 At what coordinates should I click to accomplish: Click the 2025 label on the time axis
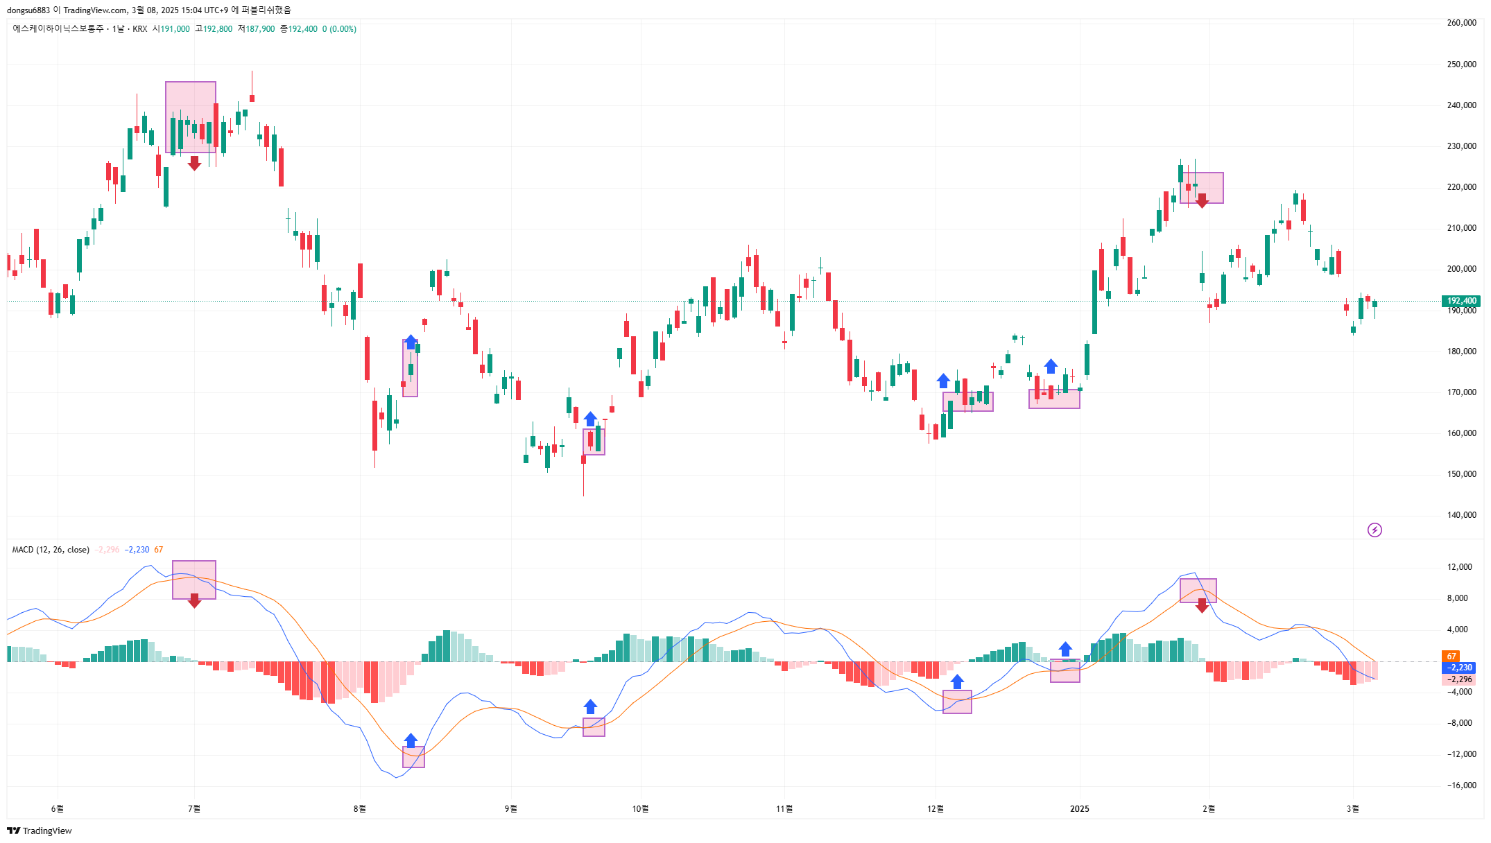tap(1079, 809)
